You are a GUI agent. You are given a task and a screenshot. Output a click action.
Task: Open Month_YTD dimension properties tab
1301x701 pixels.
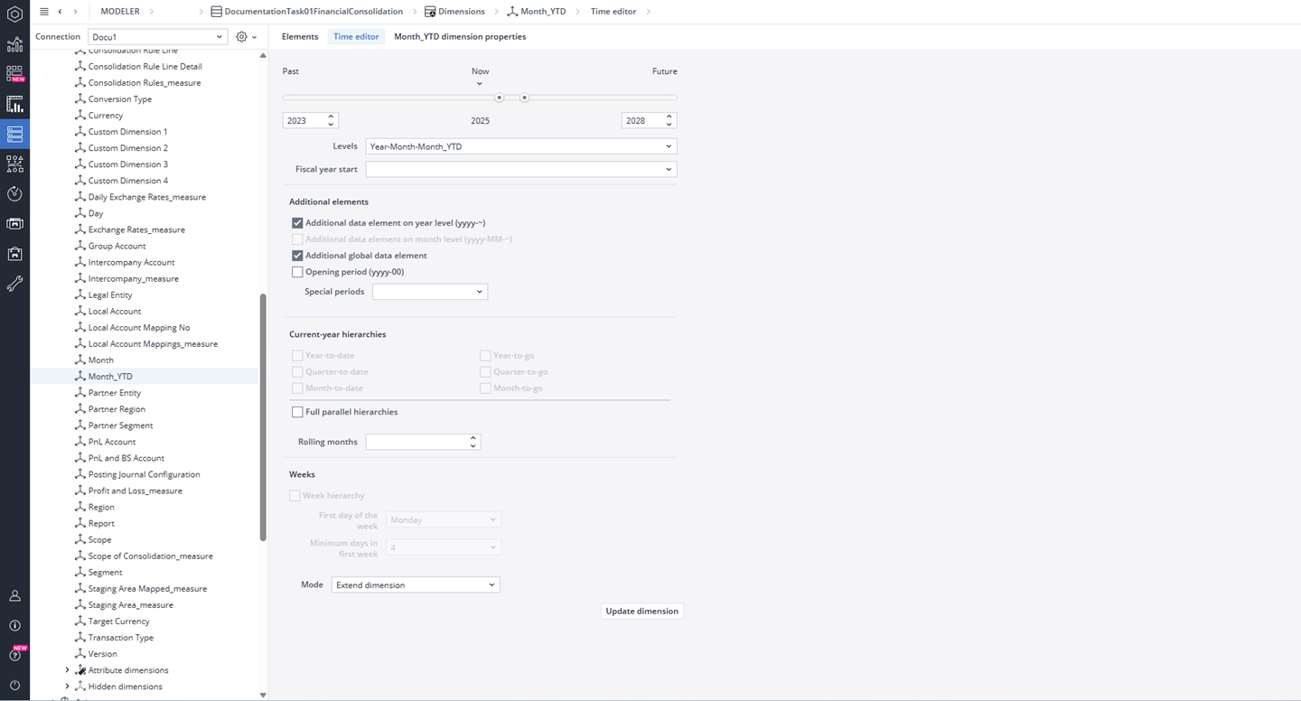click(x=460, y=37)
